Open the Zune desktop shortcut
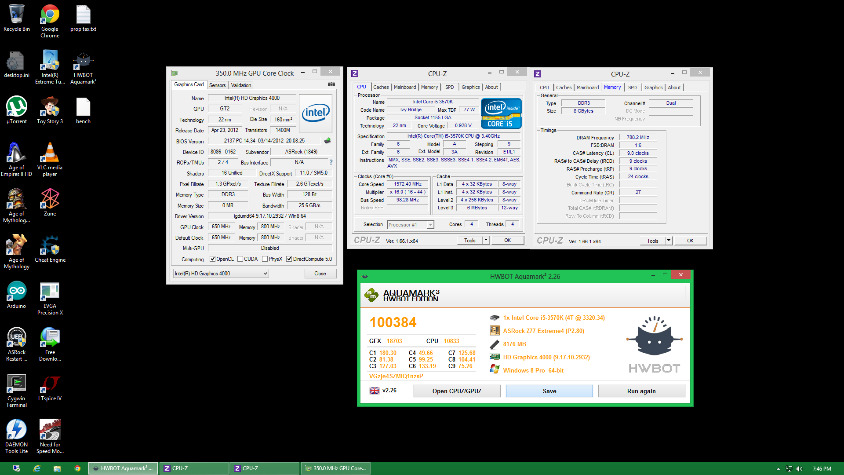 click(50, 203)
